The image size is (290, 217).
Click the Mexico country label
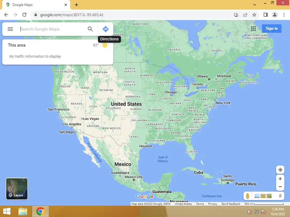pyautogui.click(x=123, y=164)
